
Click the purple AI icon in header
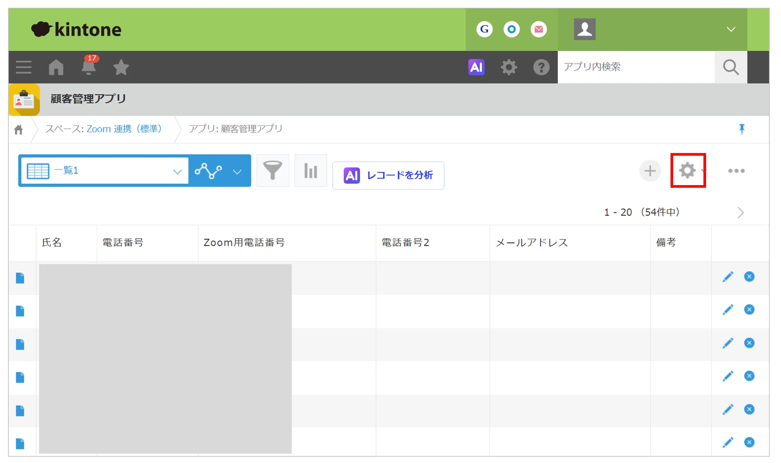click(x=476, y=67)
